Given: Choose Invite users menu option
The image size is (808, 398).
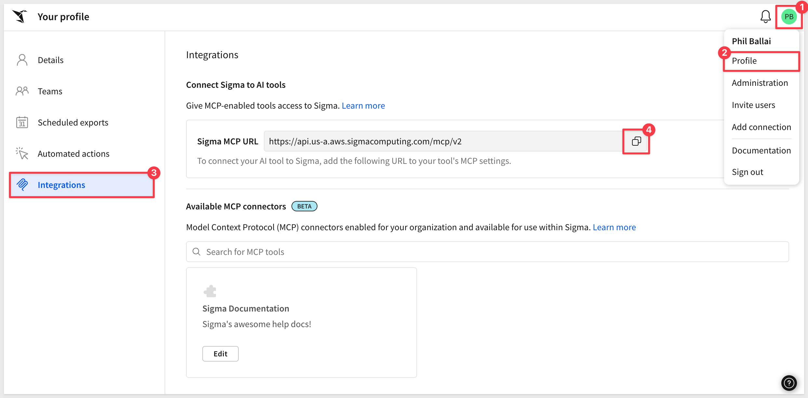Looking at the screenshot, I should pyautogui.click(x=753, y=105).
